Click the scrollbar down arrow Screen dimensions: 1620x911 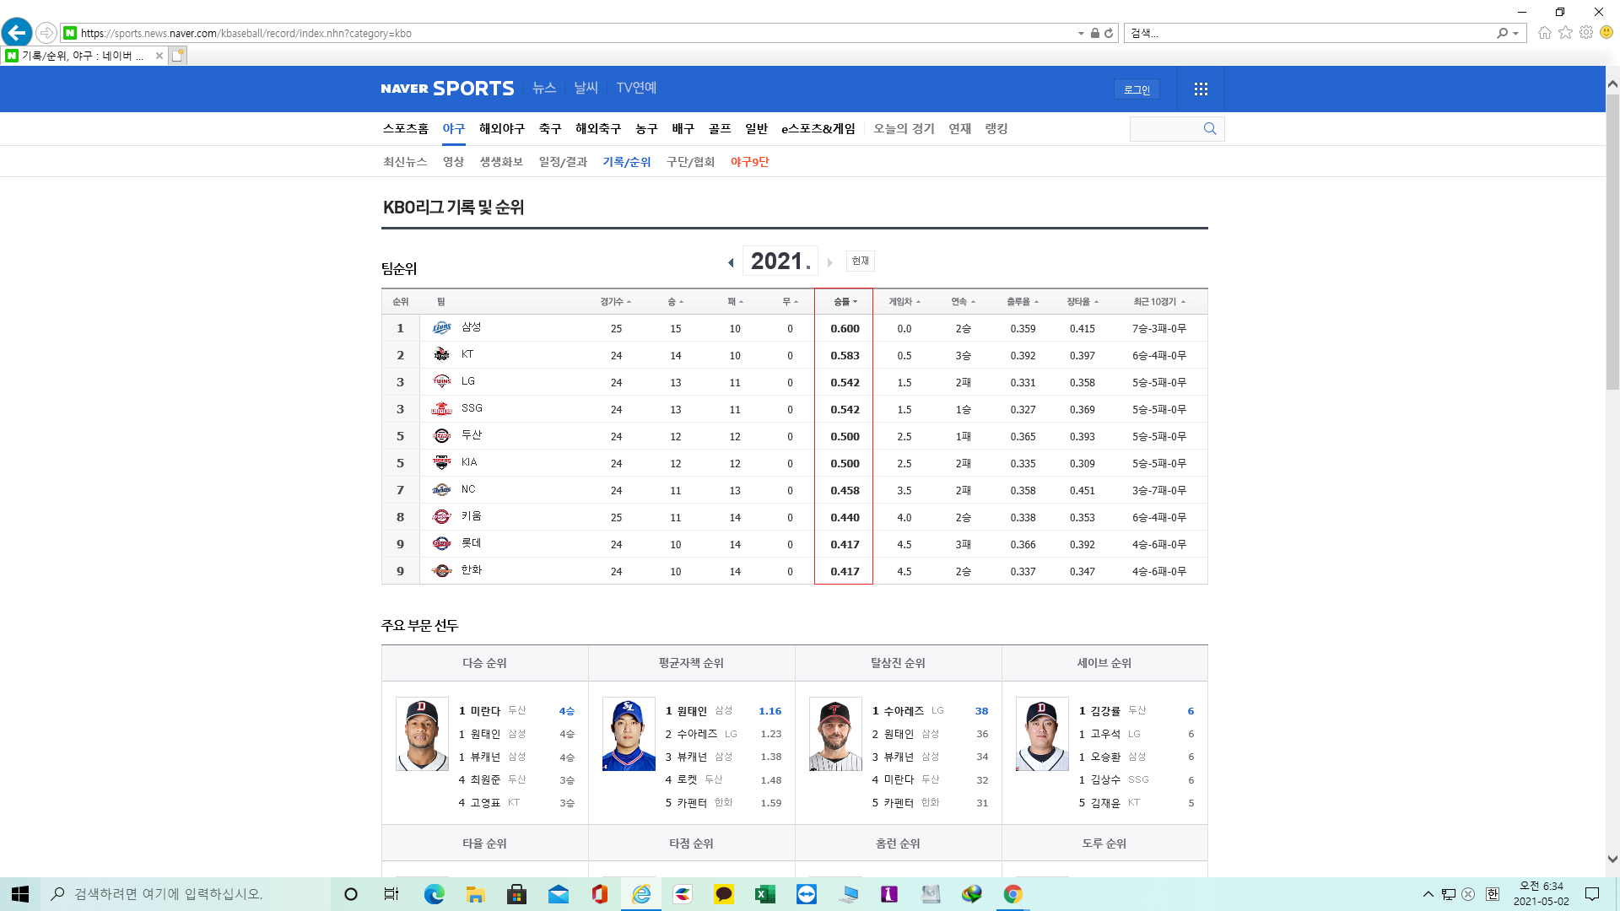[1612, 860]
